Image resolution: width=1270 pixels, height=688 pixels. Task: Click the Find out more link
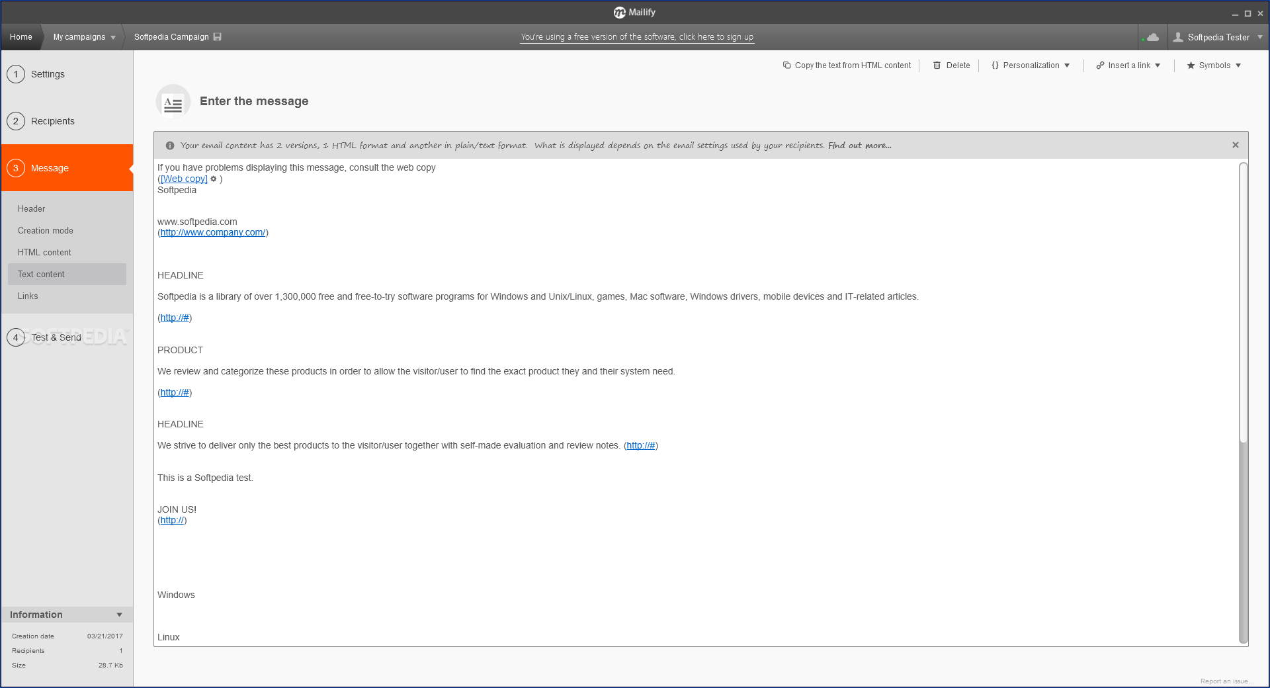(859, 146)
